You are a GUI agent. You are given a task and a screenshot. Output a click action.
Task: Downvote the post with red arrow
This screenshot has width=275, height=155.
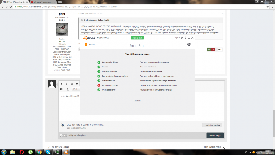pyautogui.click(x=213, y=50)
